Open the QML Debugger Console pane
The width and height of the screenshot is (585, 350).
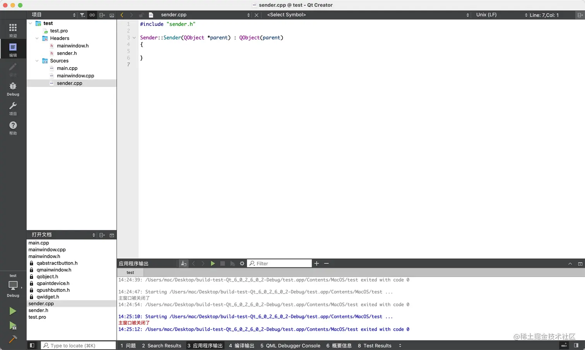tap(290, 345)
